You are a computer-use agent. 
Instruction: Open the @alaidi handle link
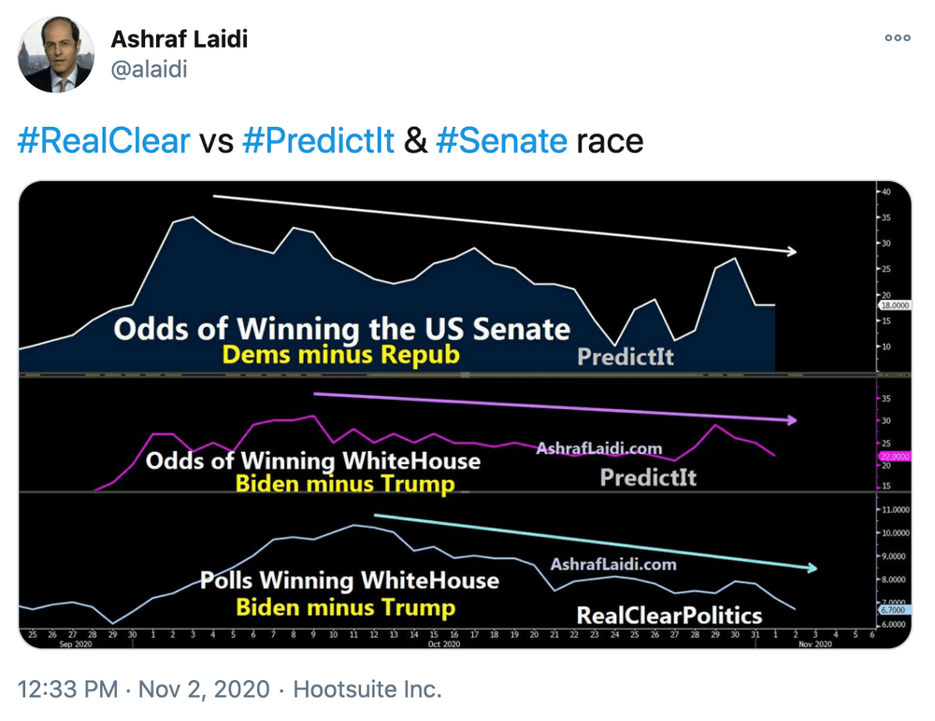coord(150,69)
